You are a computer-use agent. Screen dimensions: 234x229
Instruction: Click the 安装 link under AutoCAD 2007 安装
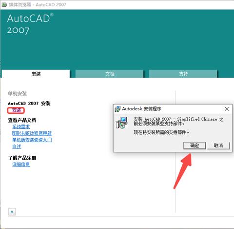[x=17, y=110]
